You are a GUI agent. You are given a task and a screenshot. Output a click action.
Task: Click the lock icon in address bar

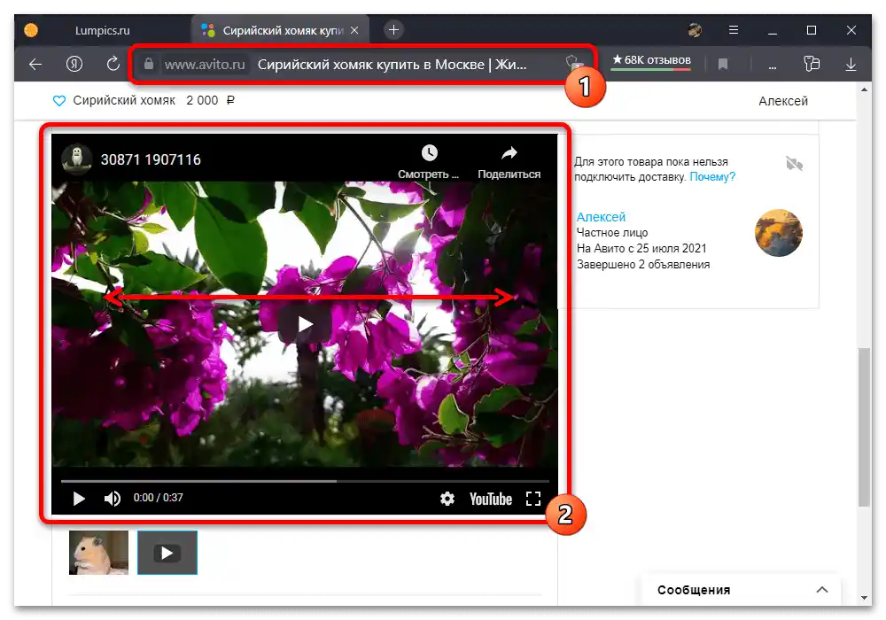(x=149, y=64)
